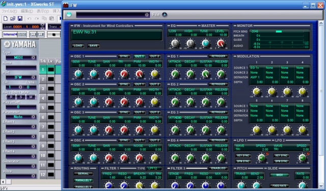Click the Locat. position stepper arrows
This screenshot has height=191, width=326.
coord(43,26)
